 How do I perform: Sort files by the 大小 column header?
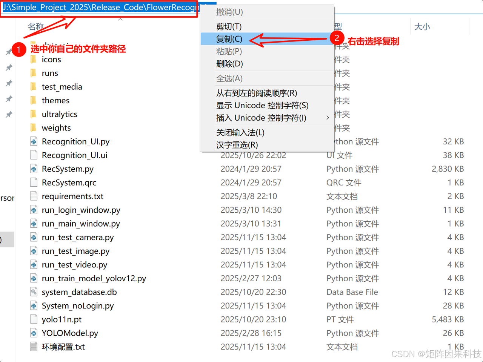pos(422,27)
